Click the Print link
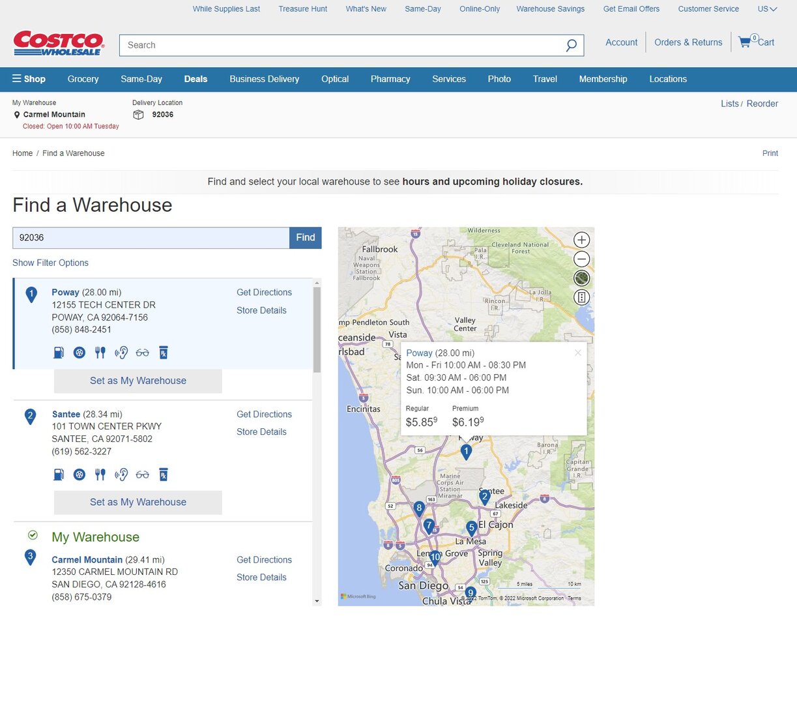 (x=770, y=153)
